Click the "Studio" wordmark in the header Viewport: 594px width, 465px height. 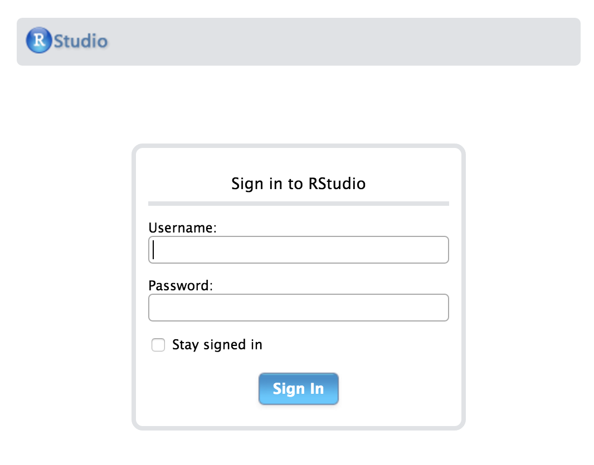click(81, 41)
